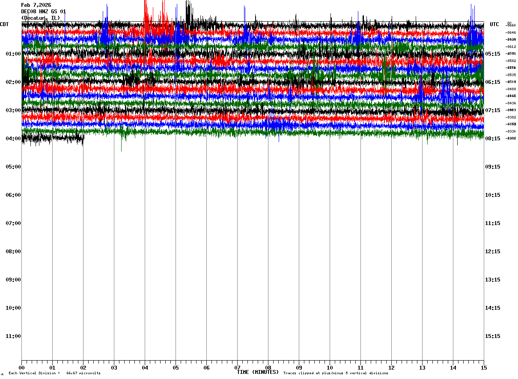
Task: Click the '09:15' UTC time label
Action: 493,167
